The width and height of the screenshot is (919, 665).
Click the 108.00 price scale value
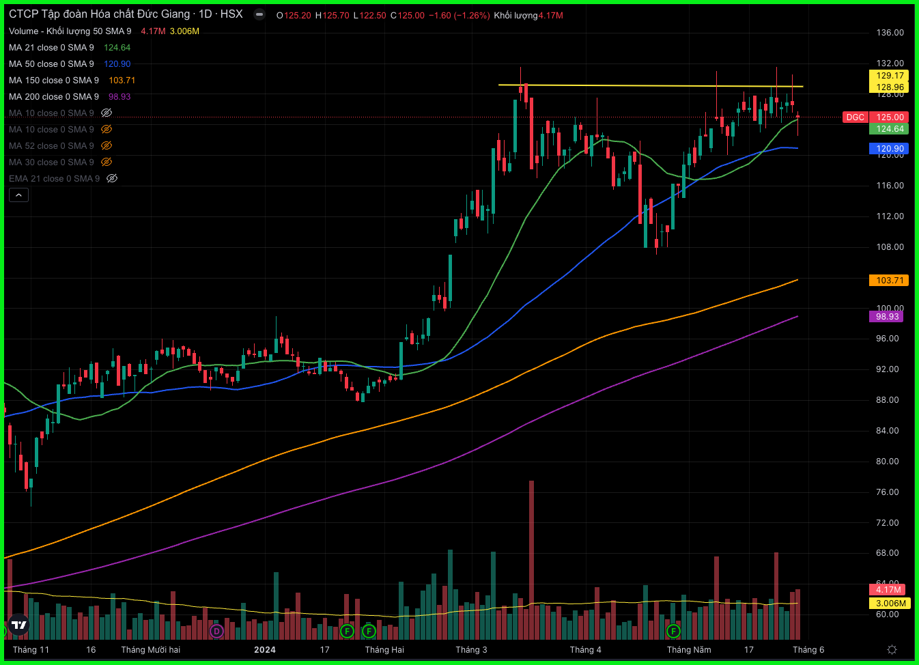890,247
